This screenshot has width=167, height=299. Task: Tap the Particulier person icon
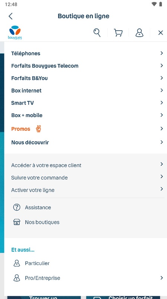[x=17, y=263]
